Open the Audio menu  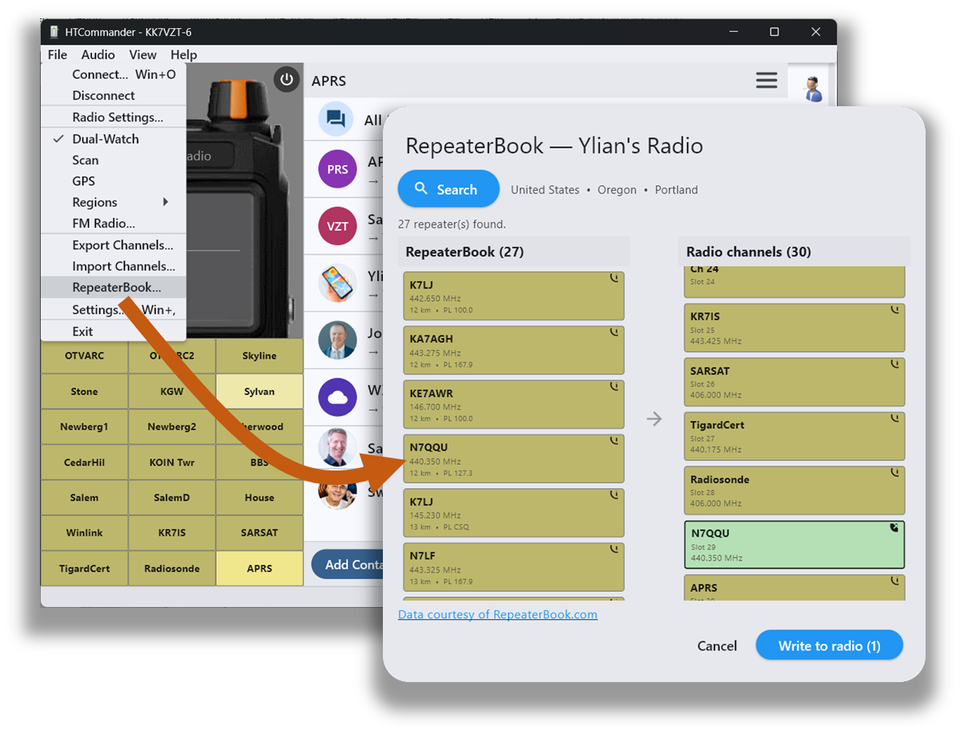tap(98, 54)
